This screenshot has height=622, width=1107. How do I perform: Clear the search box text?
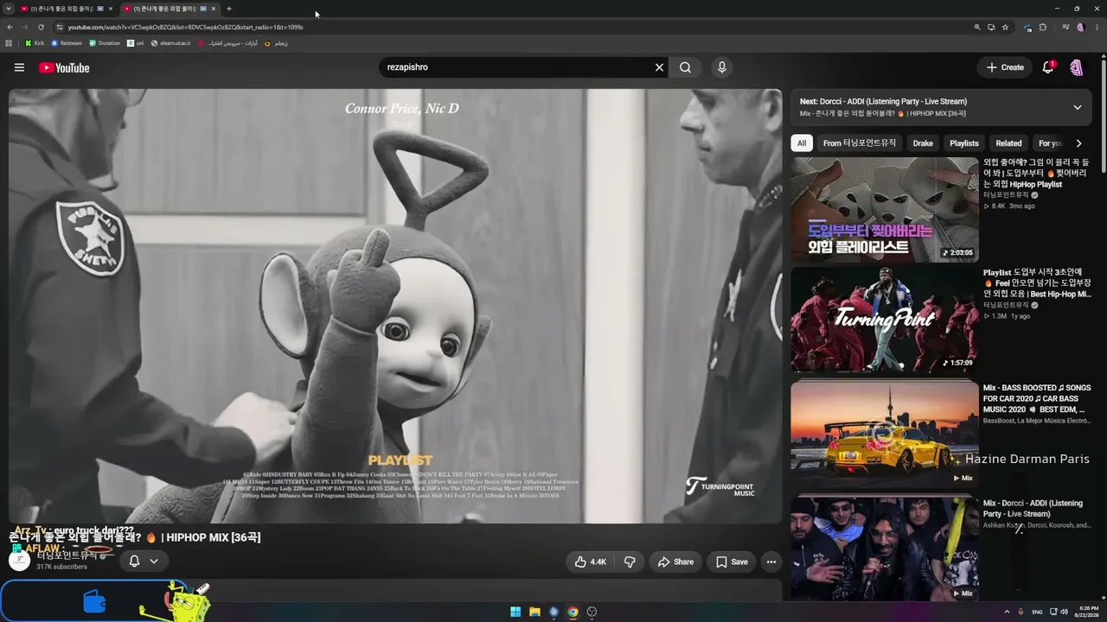tap(659, 67)
